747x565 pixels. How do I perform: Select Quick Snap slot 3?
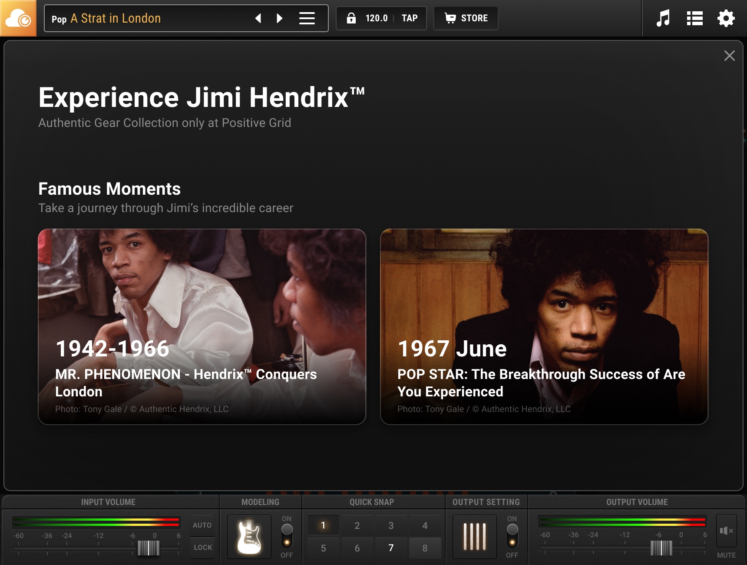tap(391, 525)
